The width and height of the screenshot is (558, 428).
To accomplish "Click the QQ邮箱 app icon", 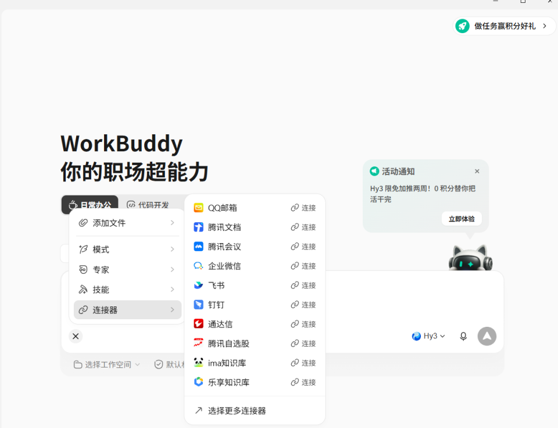I will click(198, 208).
